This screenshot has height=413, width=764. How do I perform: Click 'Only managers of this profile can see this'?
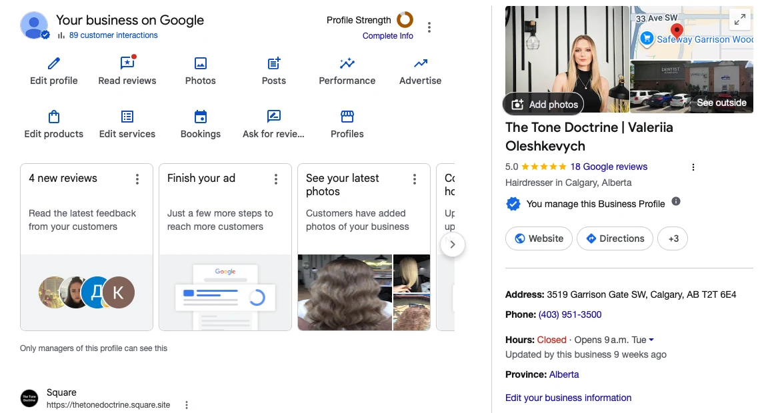point(93,348)
